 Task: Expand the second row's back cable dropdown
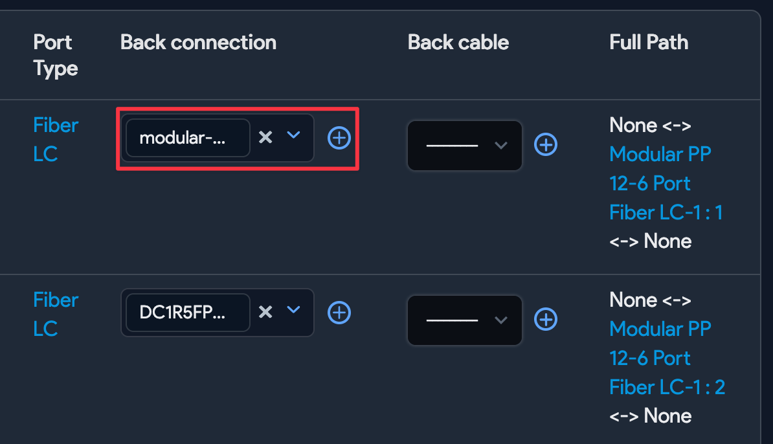click(502, 319)
